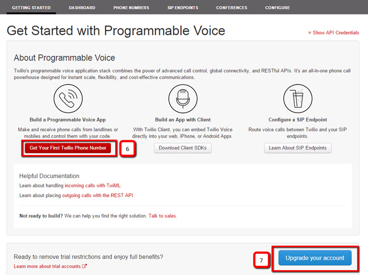368x275 pixels.
Task: Switch to the Dashboard tab
Action: tap(82, 8)
